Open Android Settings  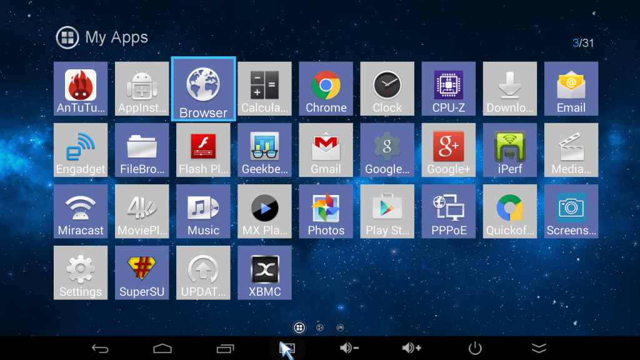click(81, 272)
